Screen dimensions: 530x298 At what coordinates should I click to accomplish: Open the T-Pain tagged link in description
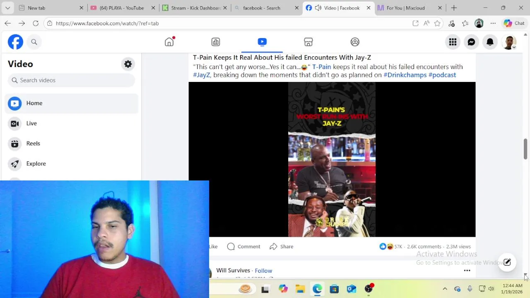(x=321, y=67)
